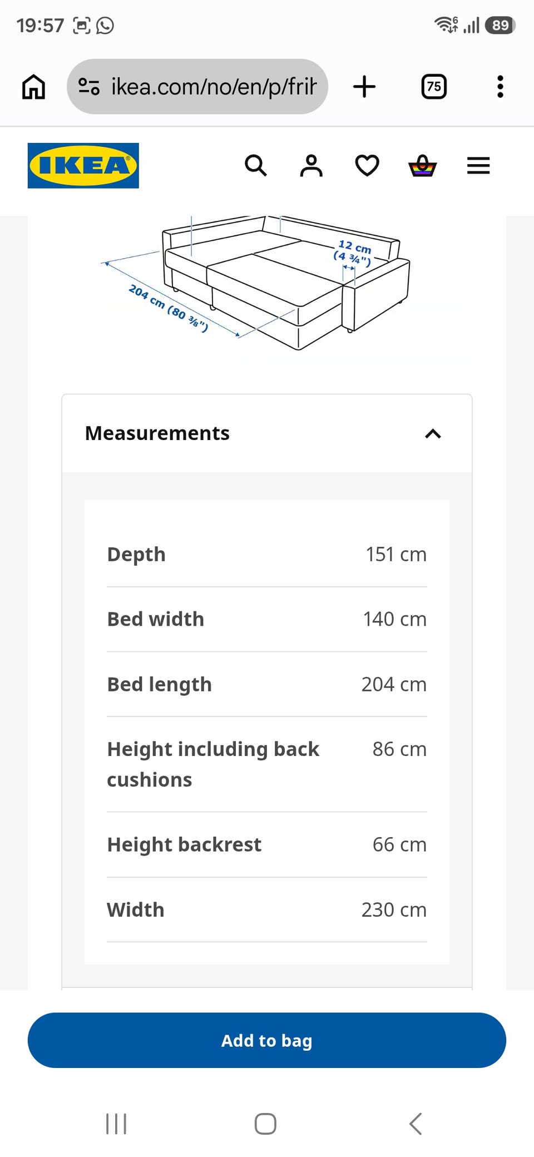Viewport: 534px width, 1157px height.
Task: Tap Android home navigation button
Action: [265, 1124]
